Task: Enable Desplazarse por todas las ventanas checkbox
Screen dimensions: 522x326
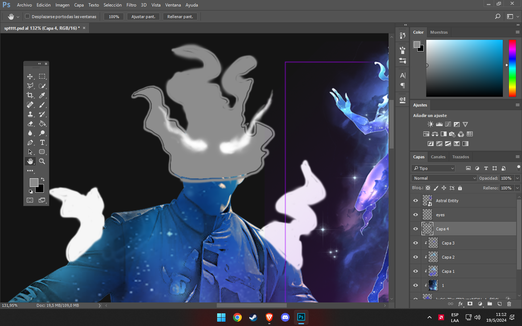Action: pos(27,16)
